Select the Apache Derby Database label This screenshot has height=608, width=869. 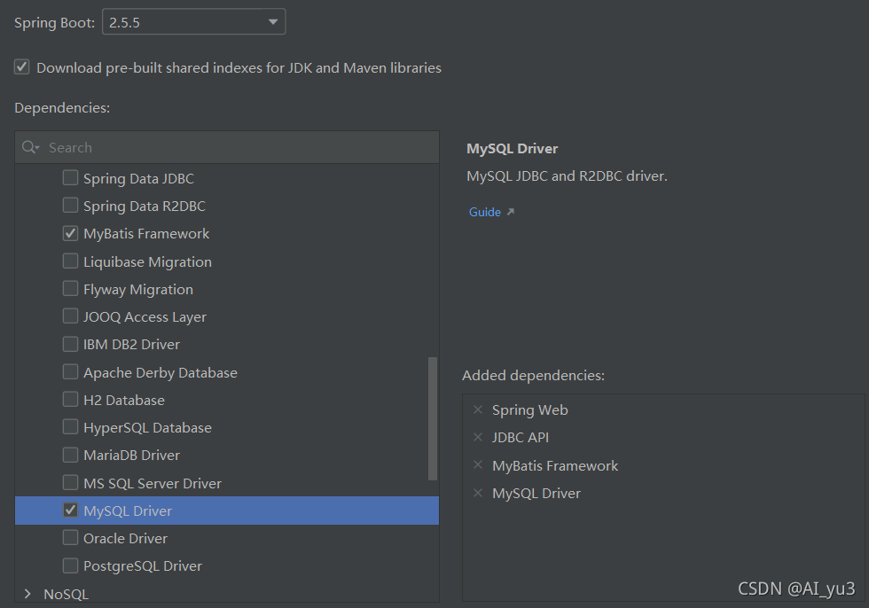coord(160,372)
